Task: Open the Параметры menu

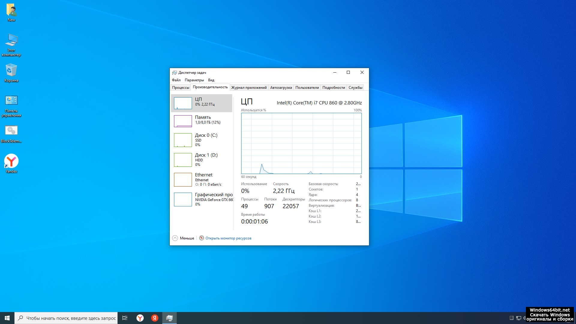Action: (194, 80)
